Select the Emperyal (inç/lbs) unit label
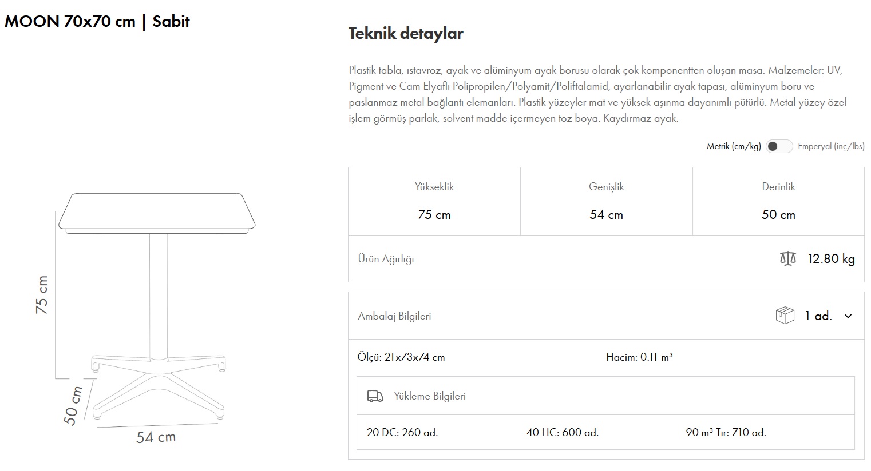The image size is (871, 471). [x=831, y=146]
